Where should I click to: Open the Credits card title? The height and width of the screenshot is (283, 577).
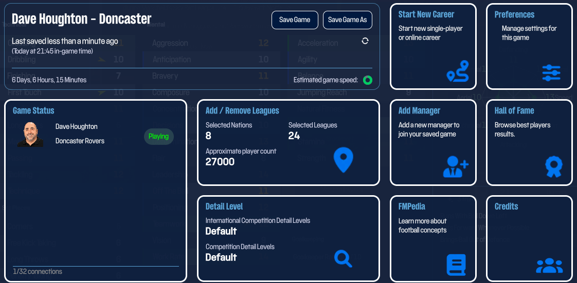(x=507, y=206)
